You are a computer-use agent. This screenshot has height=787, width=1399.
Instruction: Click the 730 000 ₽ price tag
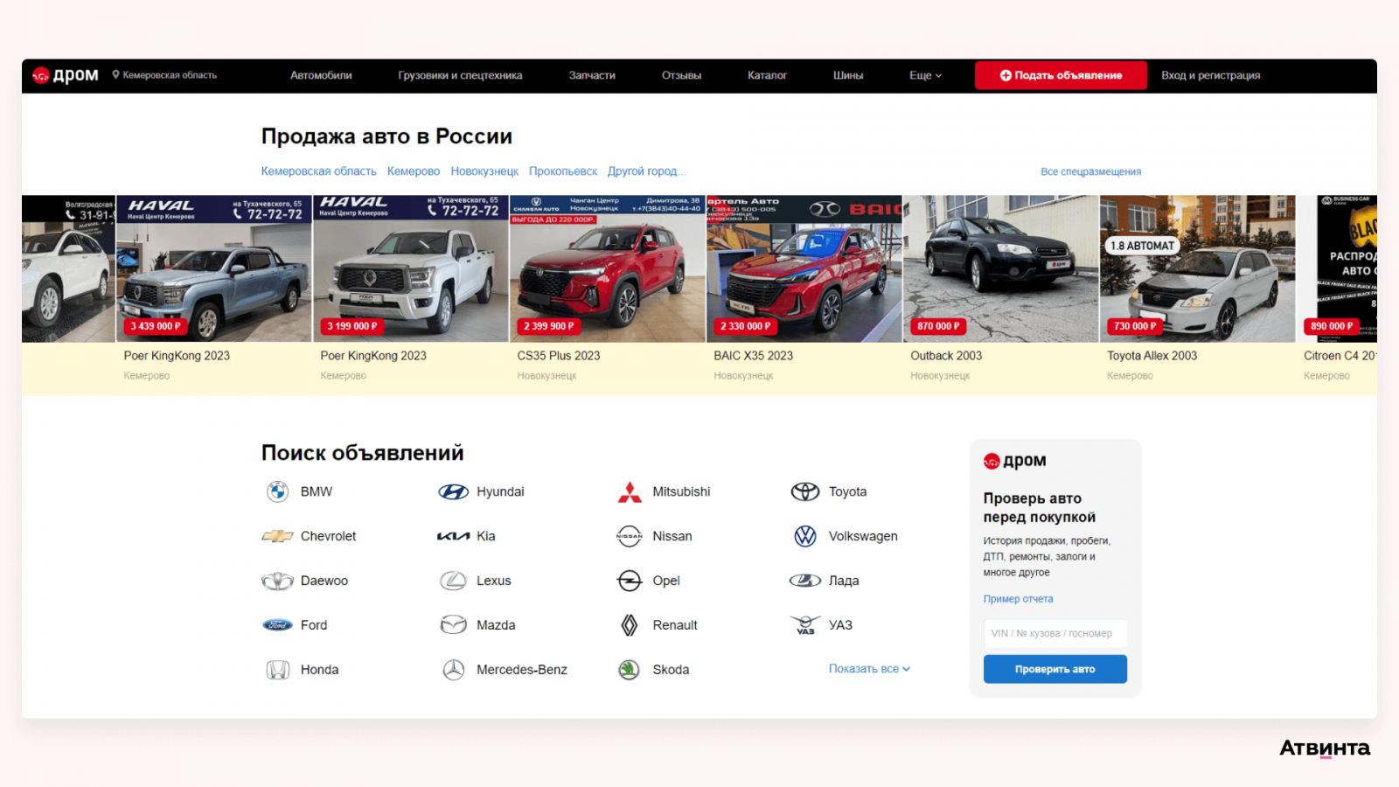pyautogui.click(x=1135, y=326)
